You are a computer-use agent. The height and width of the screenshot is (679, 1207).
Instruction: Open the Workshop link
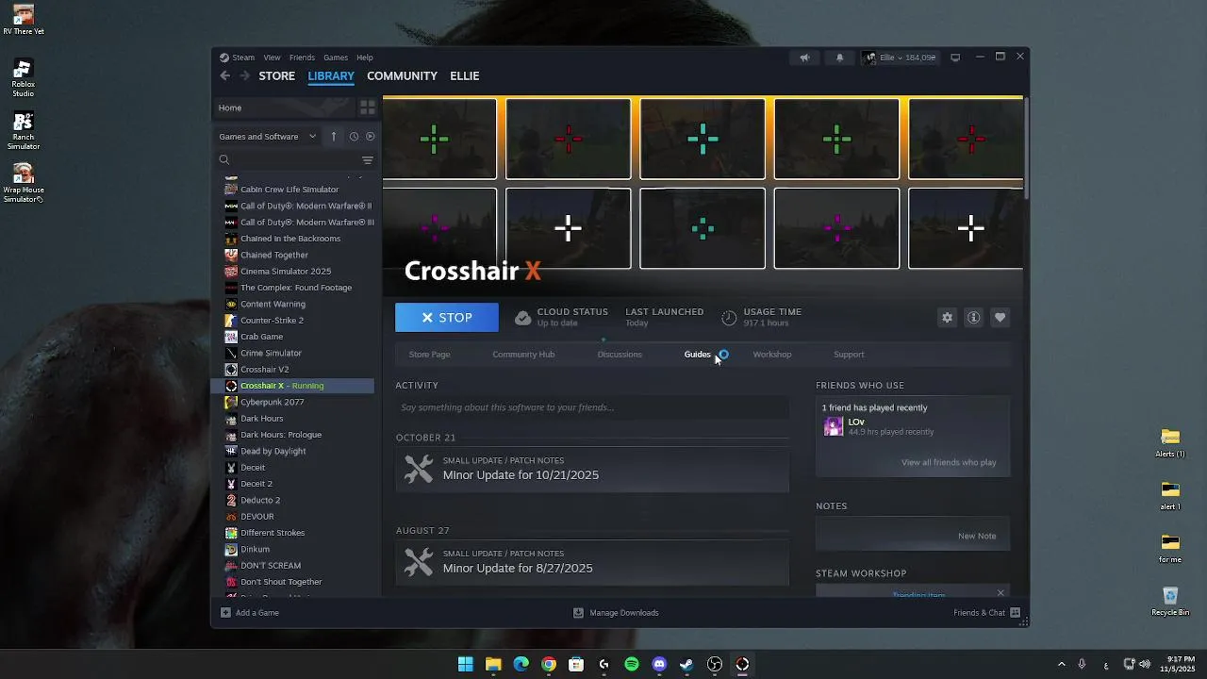[772, 355]
